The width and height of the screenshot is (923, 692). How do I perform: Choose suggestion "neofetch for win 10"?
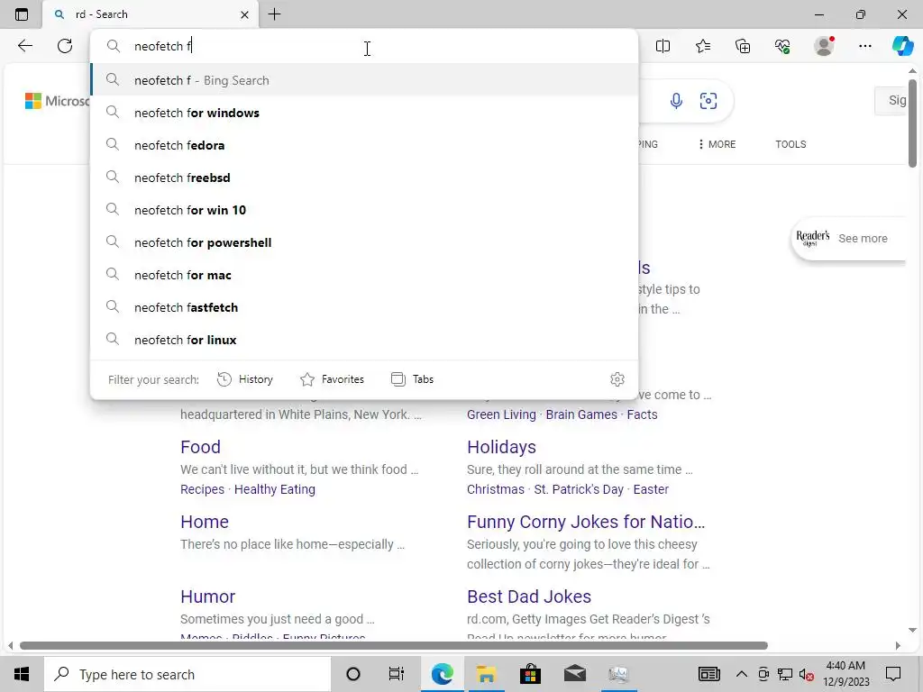364,209
